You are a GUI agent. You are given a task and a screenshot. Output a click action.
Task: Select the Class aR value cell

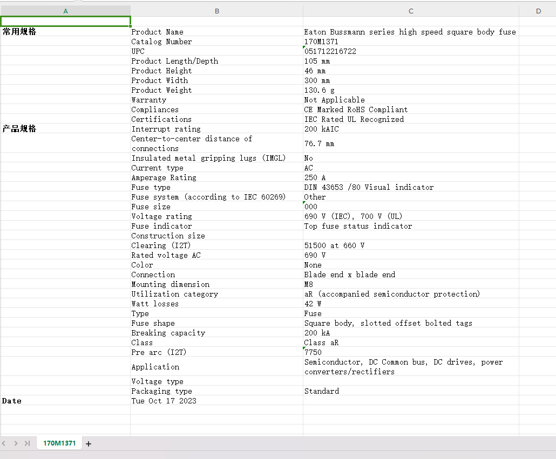(411, 342)
